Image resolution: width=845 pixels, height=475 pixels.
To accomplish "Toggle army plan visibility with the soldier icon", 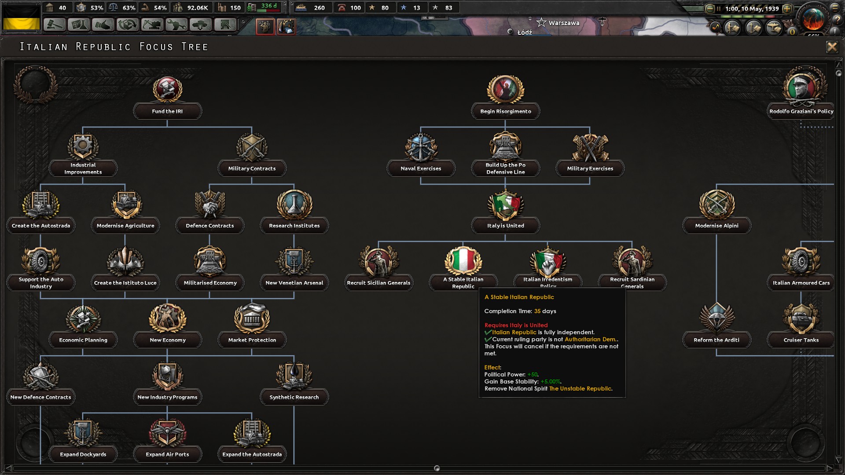I will (731, 28).
